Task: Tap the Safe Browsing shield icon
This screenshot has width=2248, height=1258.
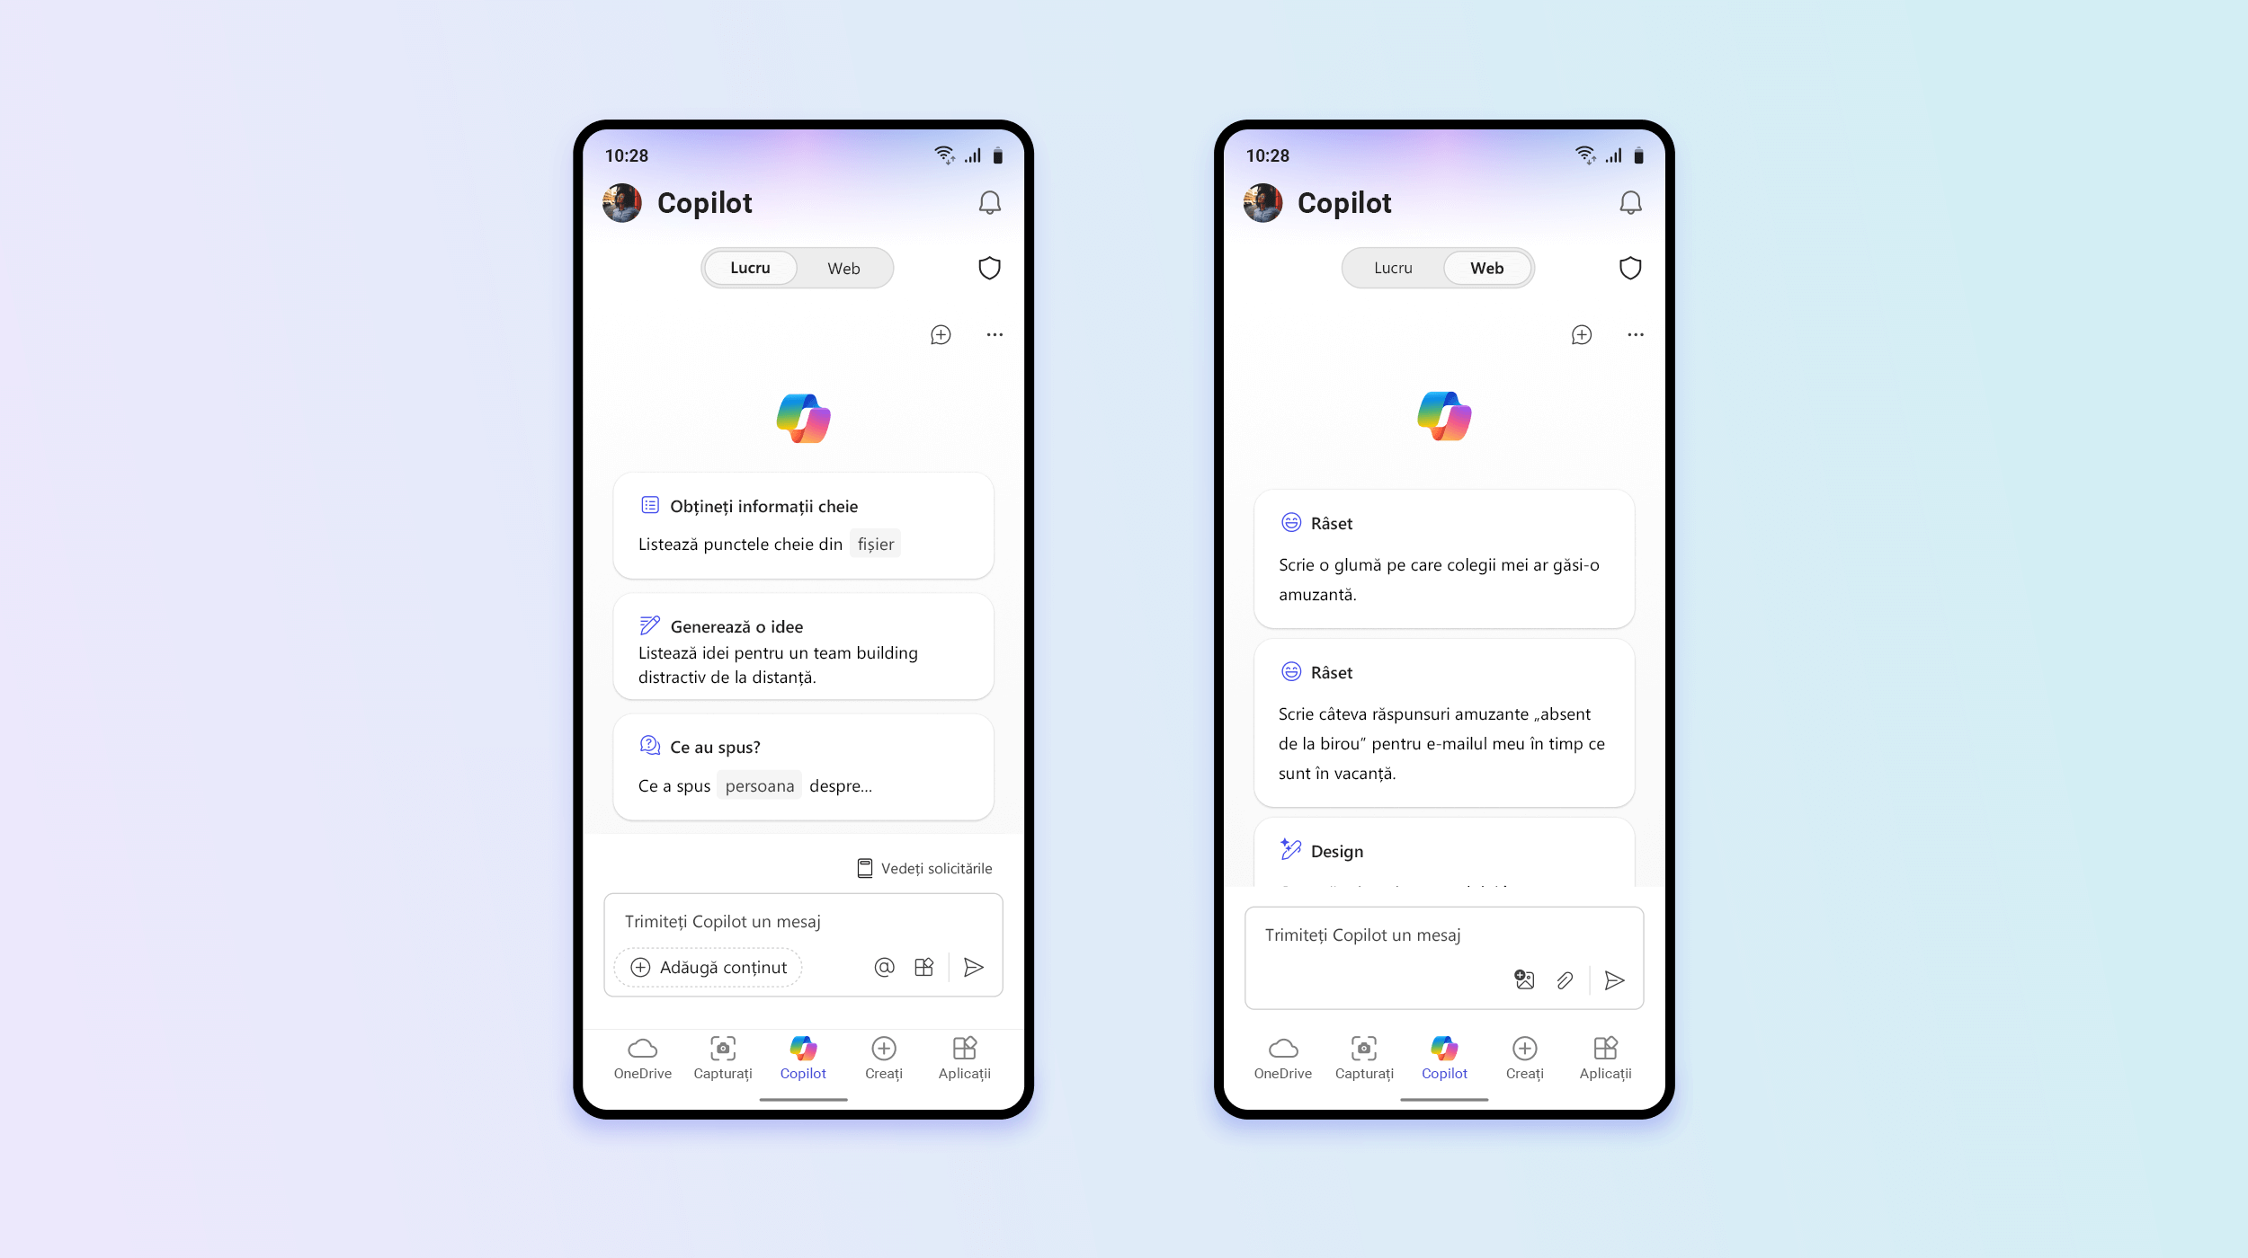Action: pyautogui.click(x=988, y=267)
